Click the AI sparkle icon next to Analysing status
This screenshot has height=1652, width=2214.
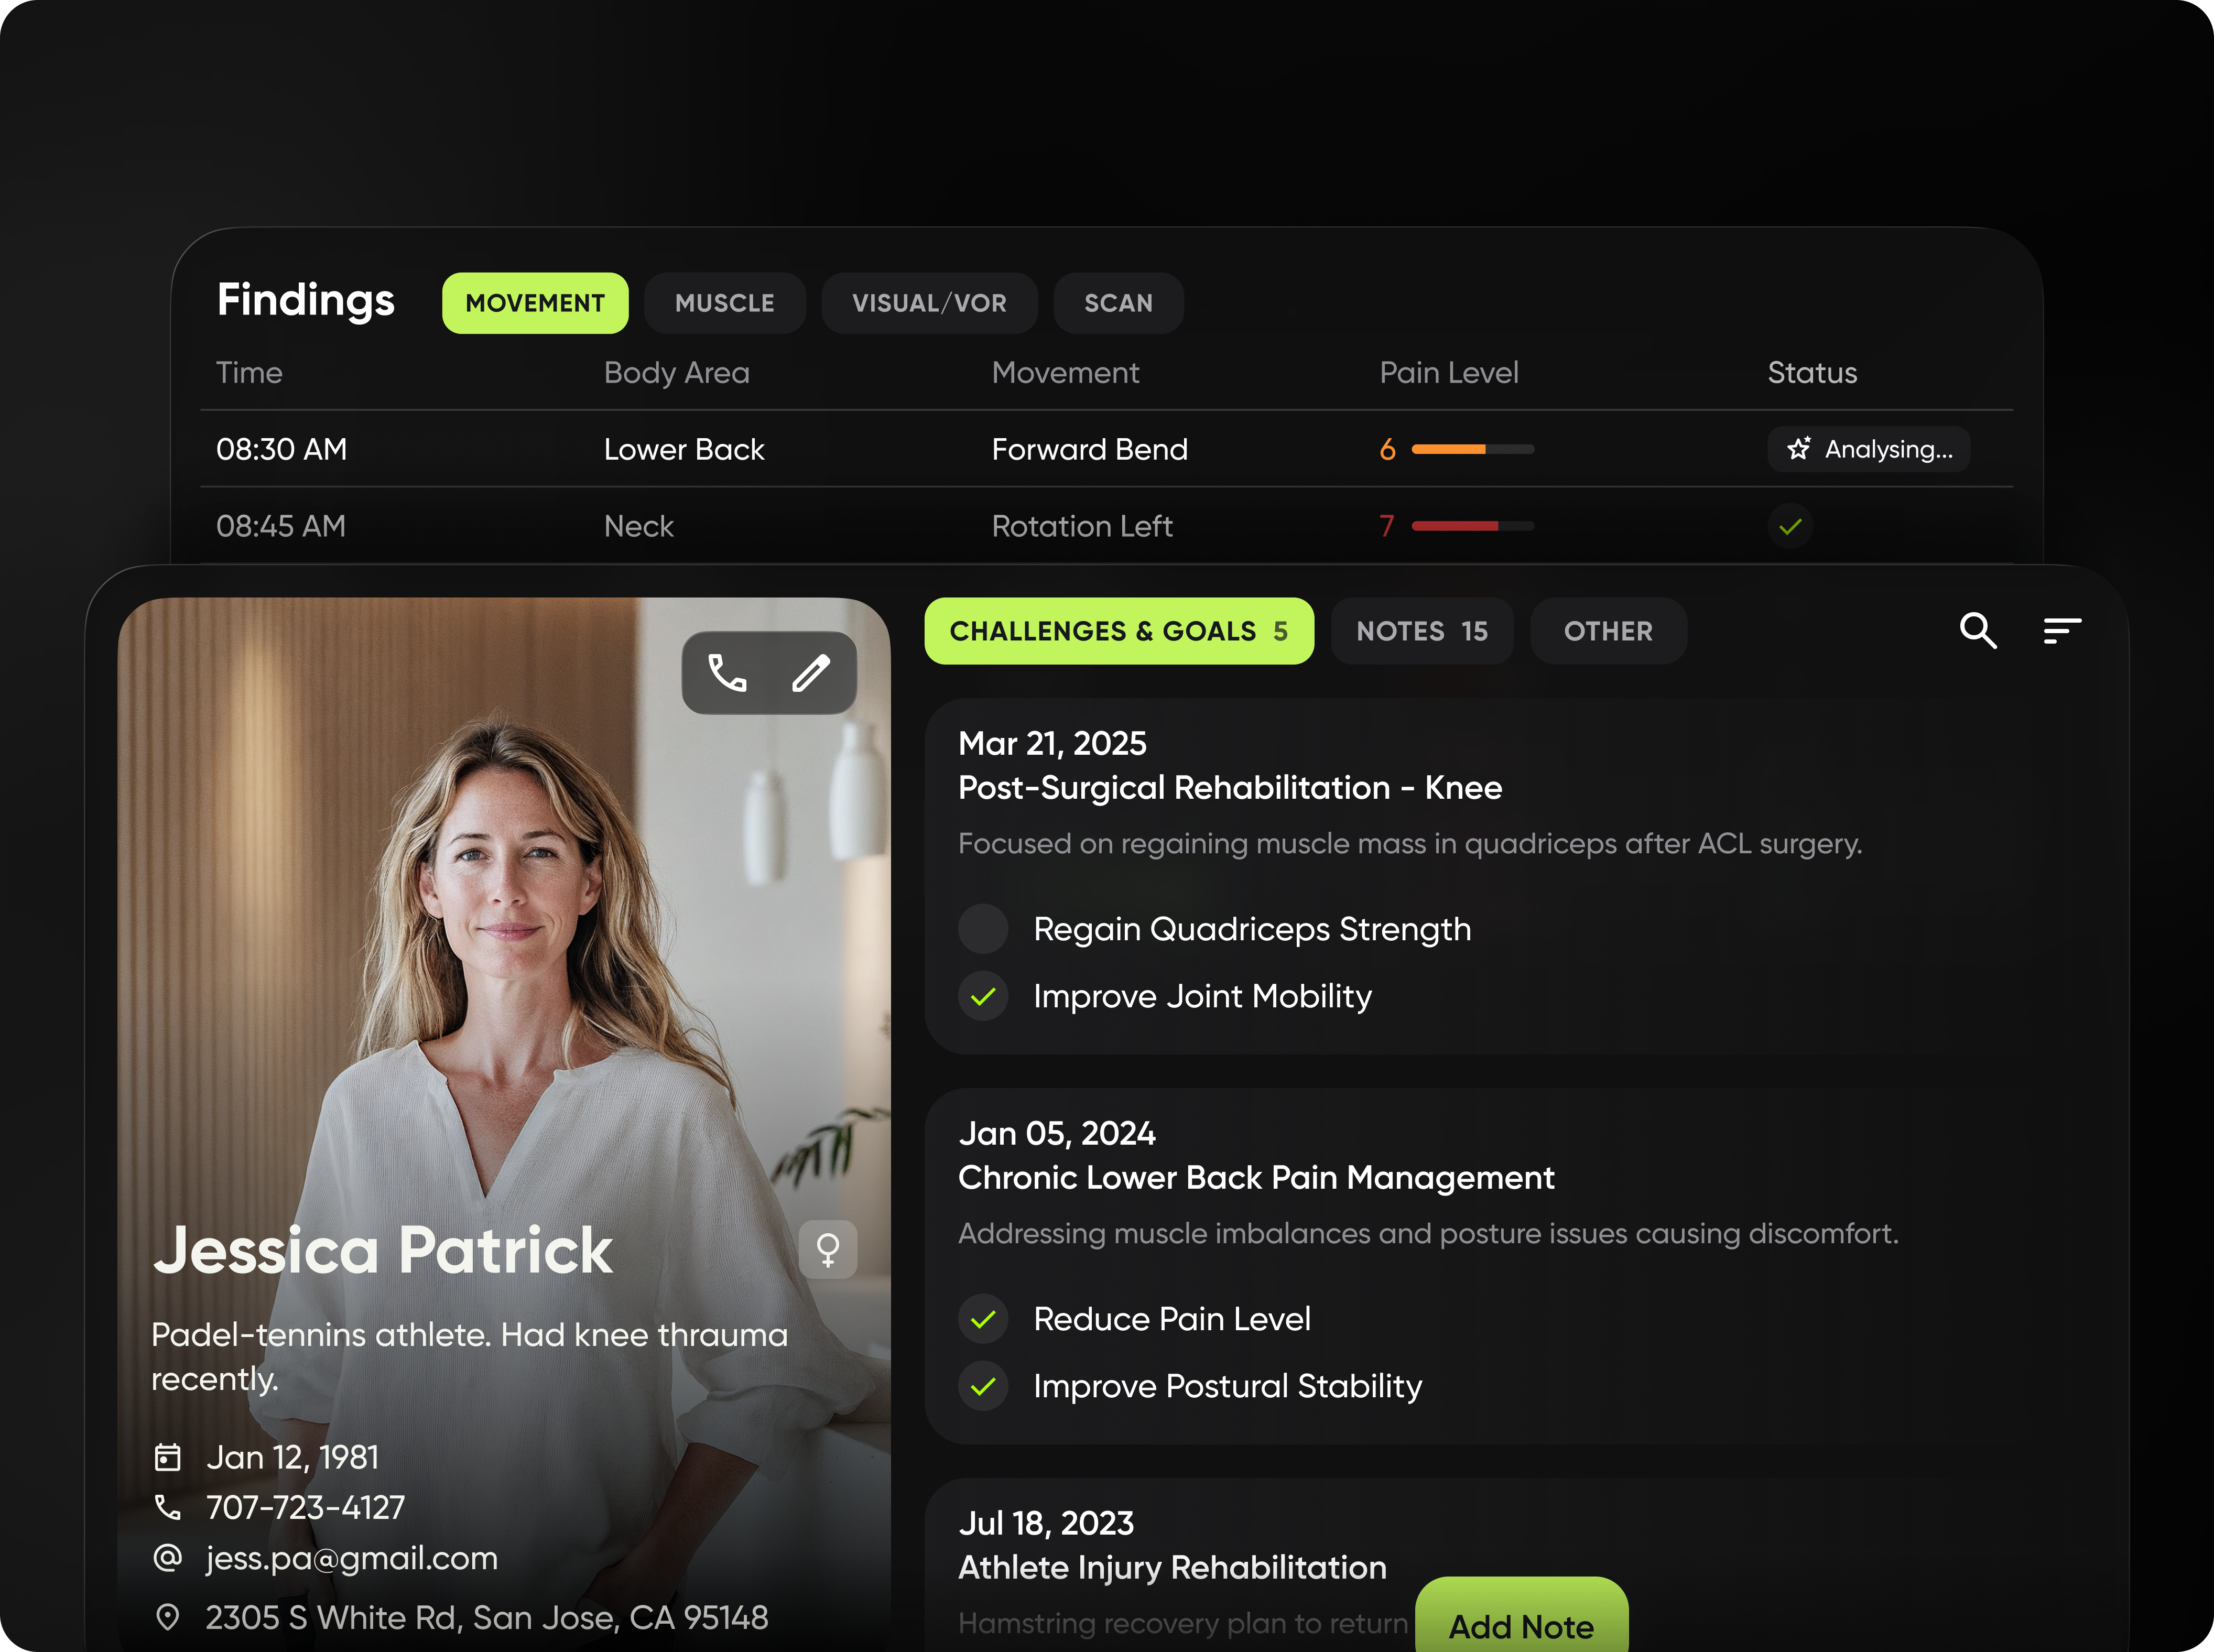(1799, 449)
